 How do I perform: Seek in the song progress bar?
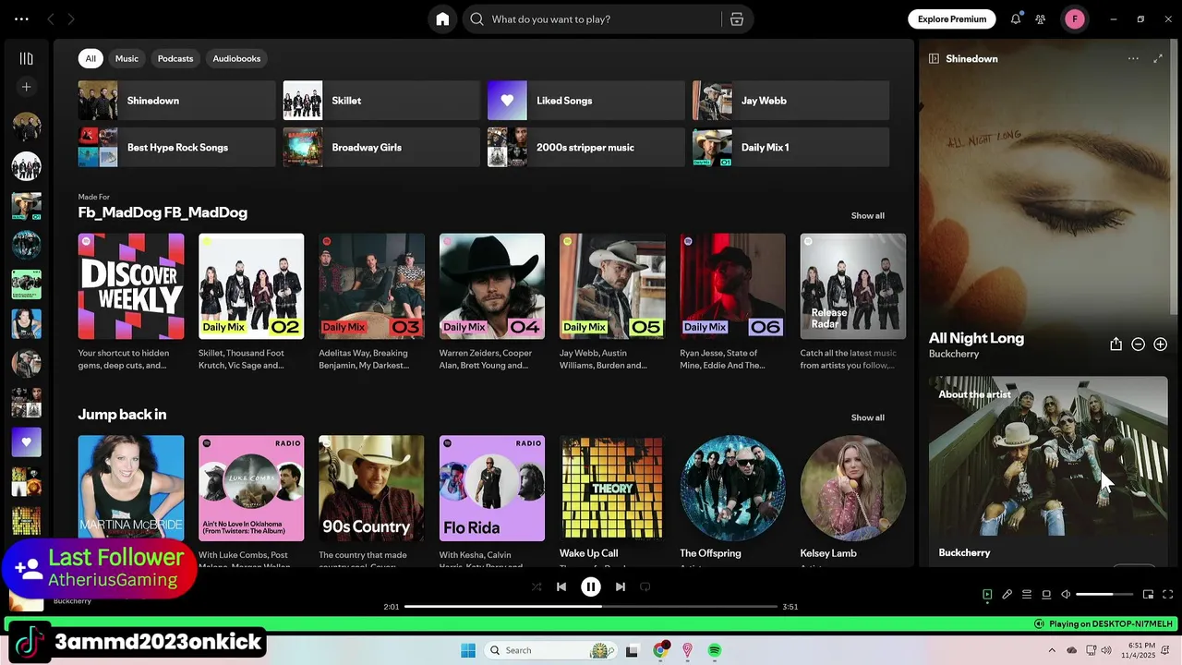point(591,607)
